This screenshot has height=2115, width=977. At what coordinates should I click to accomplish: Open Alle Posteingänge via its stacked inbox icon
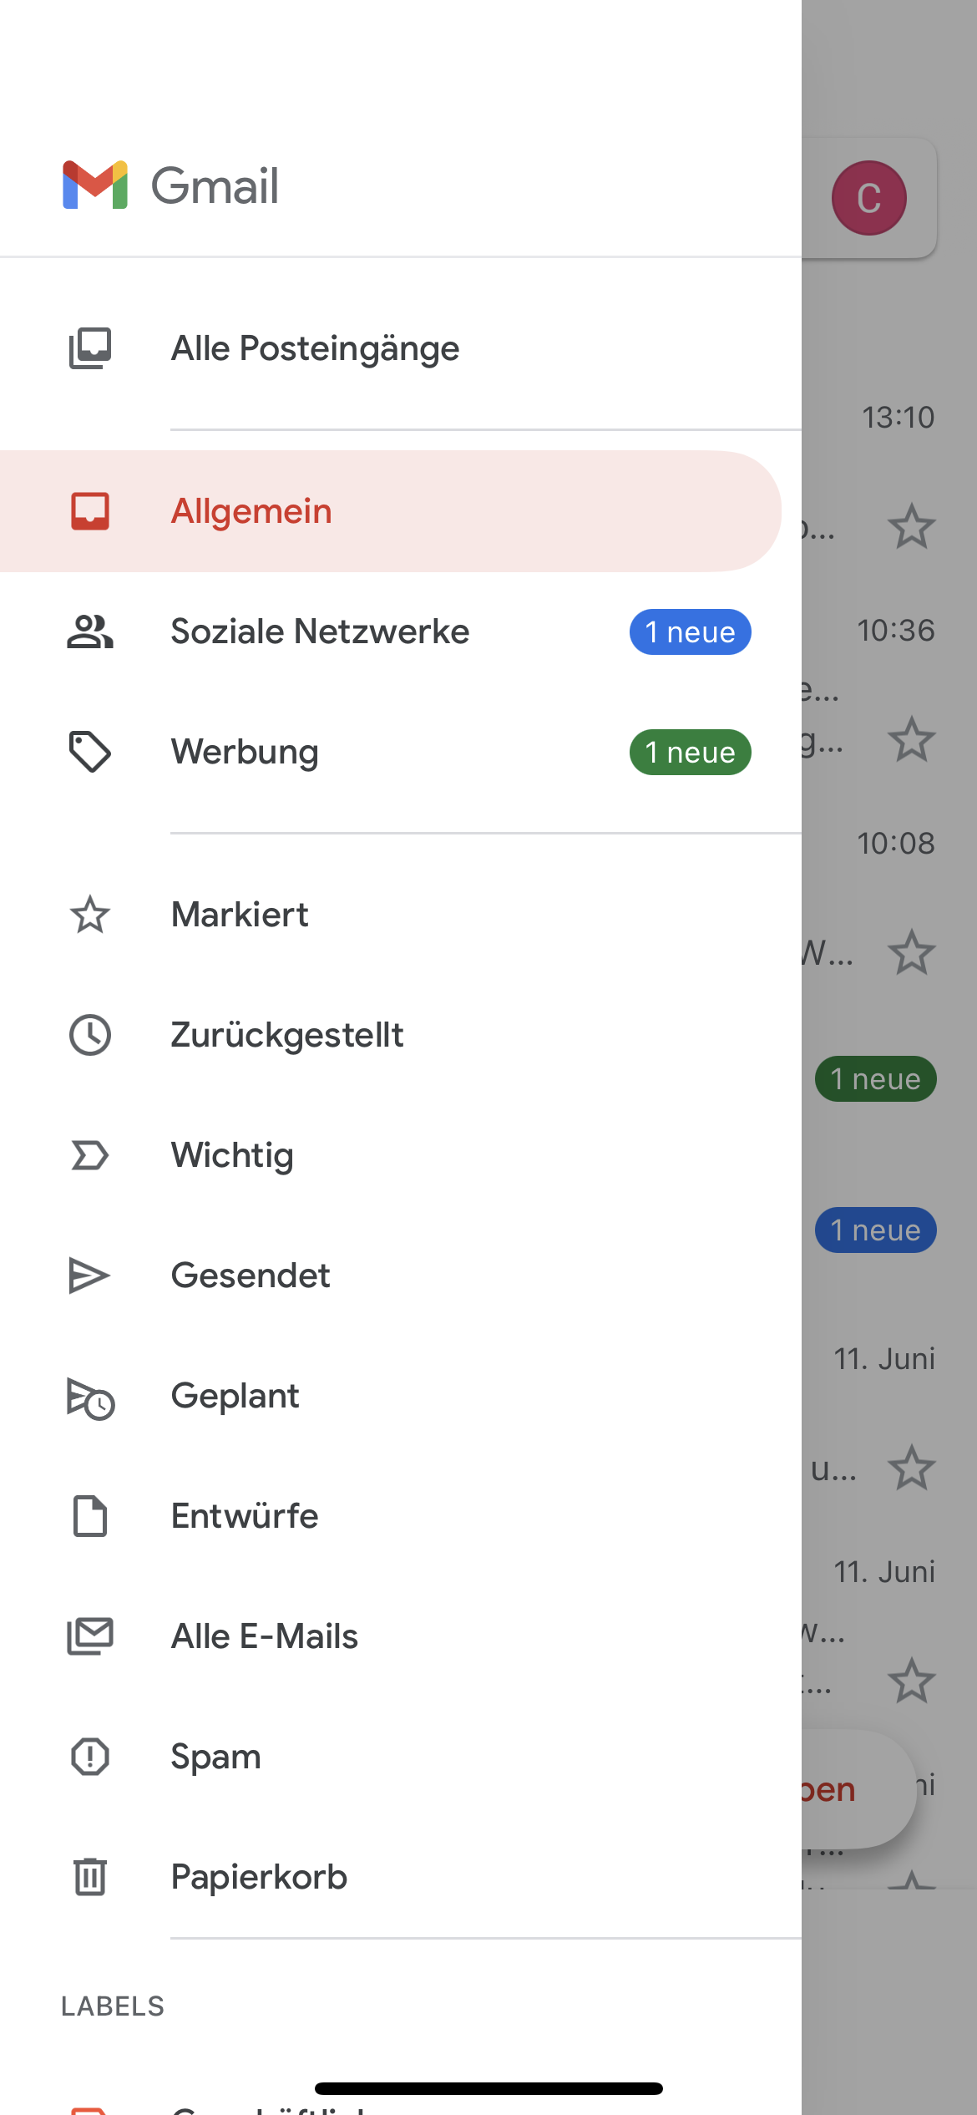click(90, 348)
